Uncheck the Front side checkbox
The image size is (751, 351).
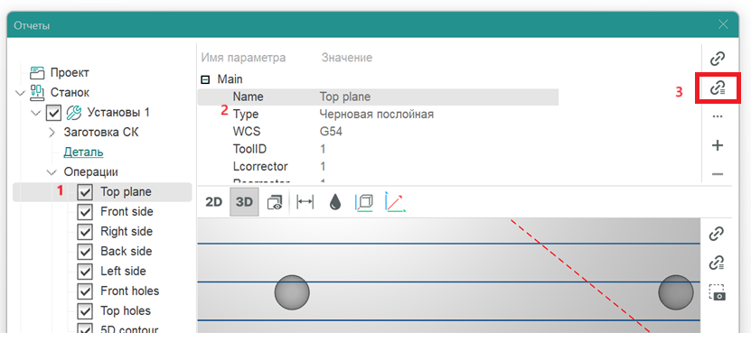pyautogui.click(x=85, y=212)
